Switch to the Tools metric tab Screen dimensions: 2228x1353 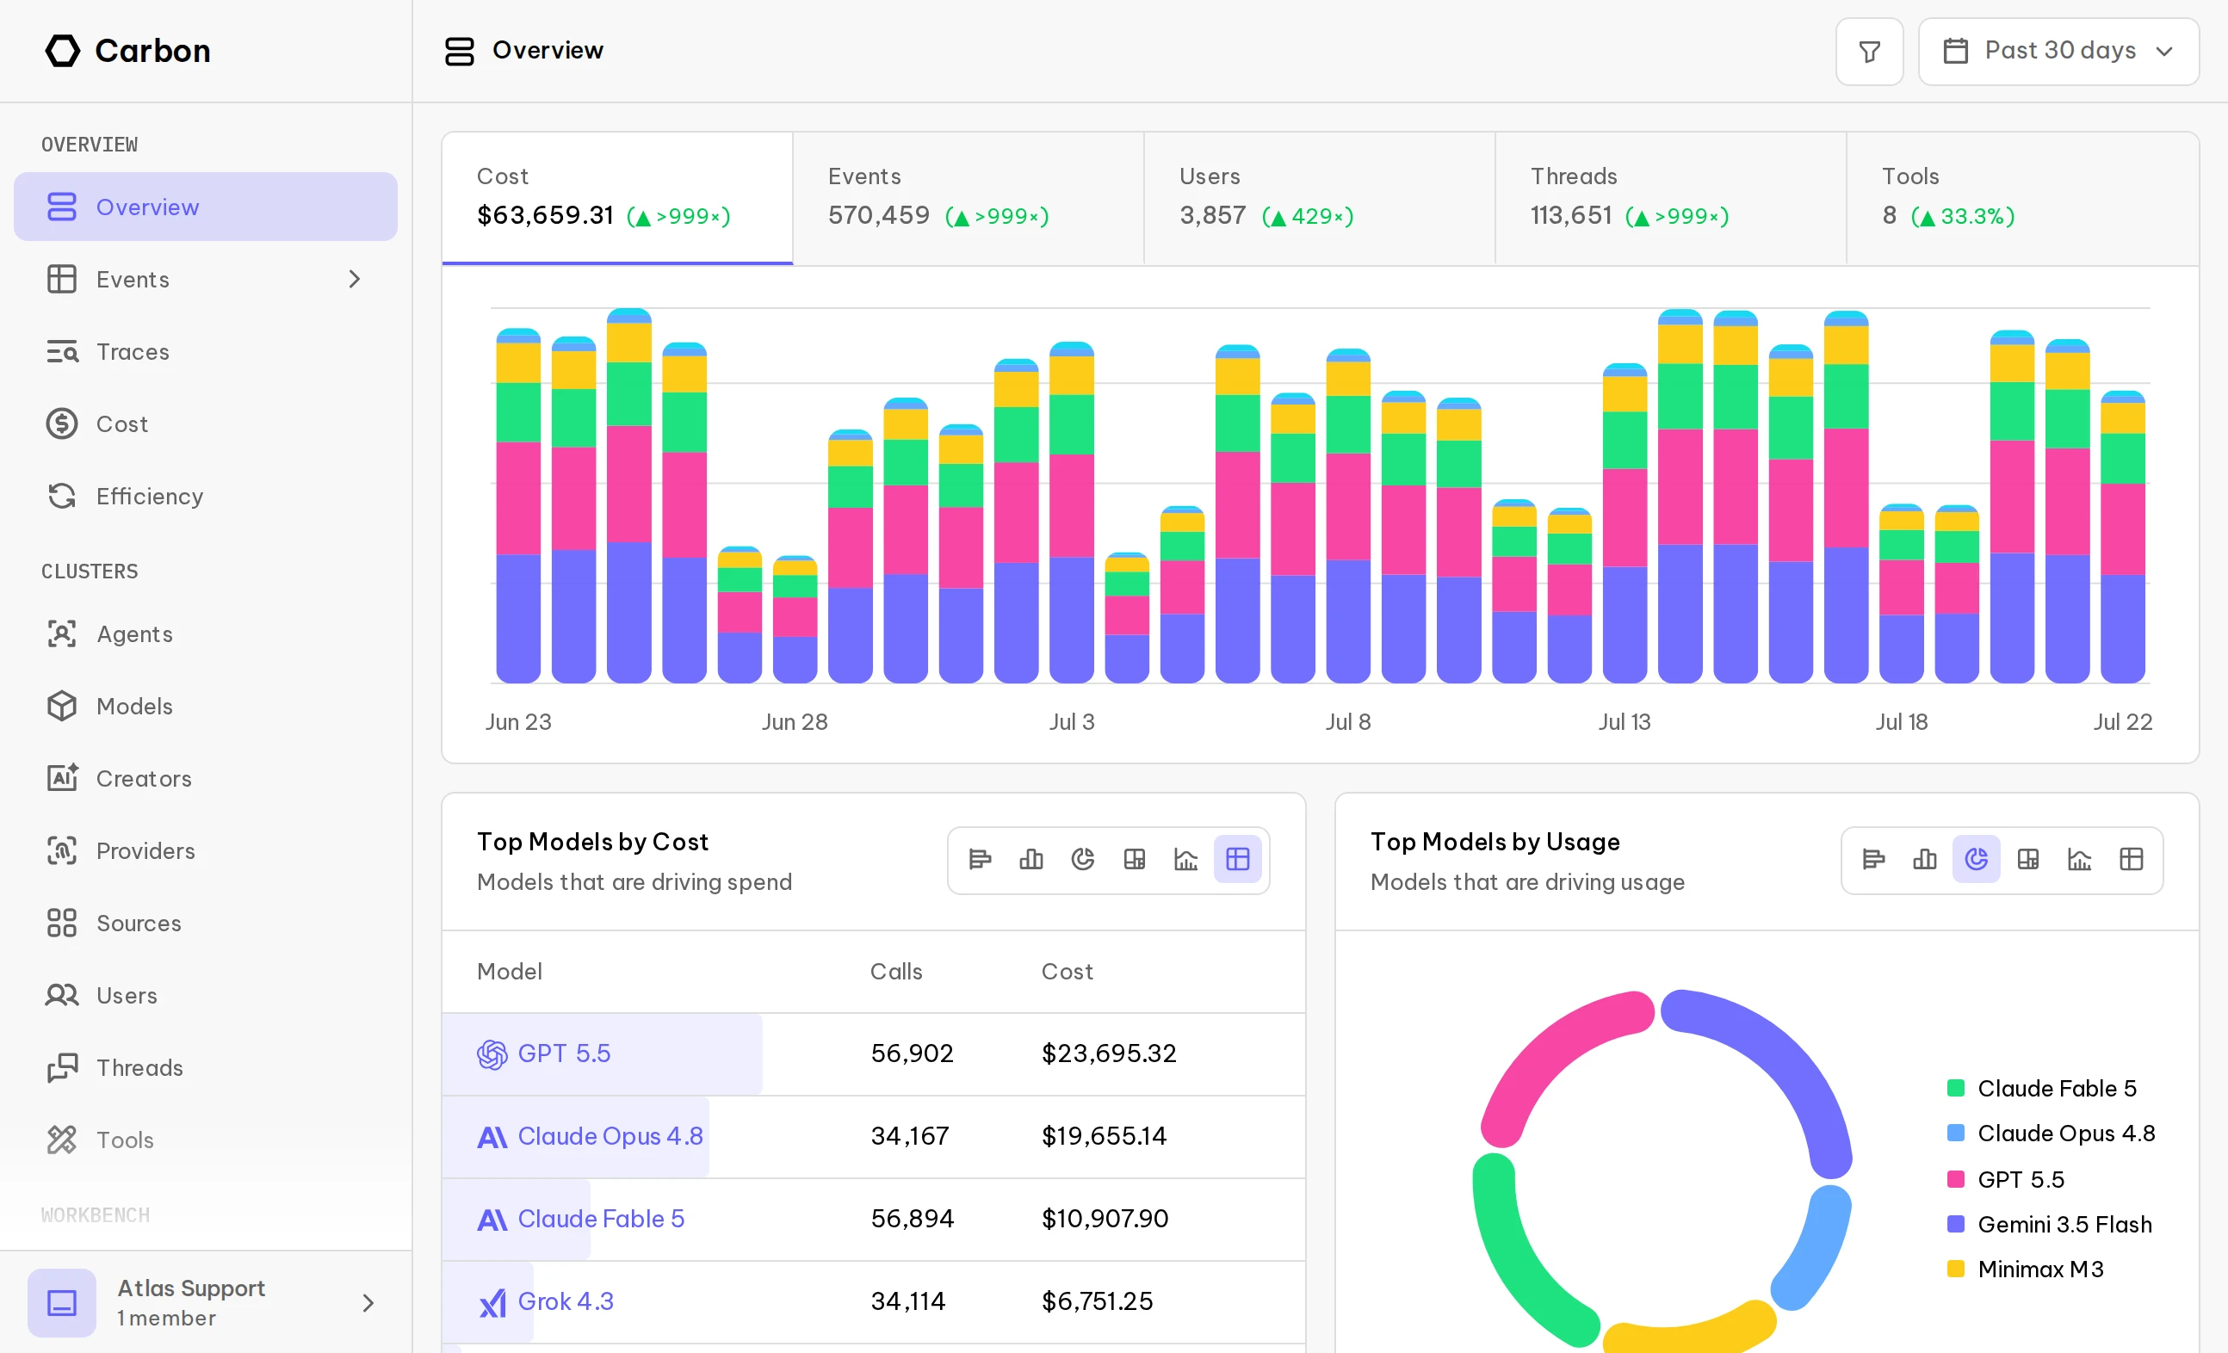click(x=2023, y=198)
